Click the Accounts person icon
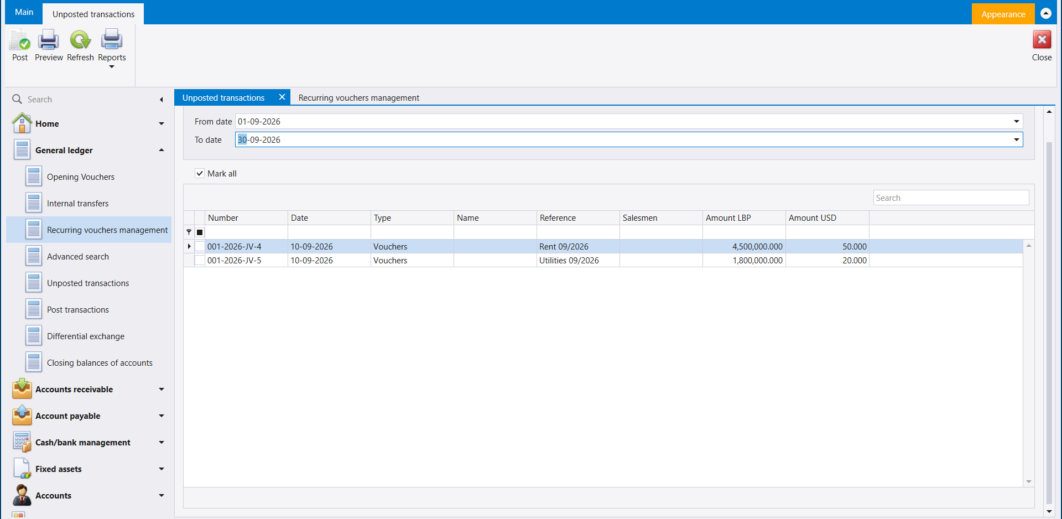Viewport: 1062px width, 519px height. pos(22,495)
